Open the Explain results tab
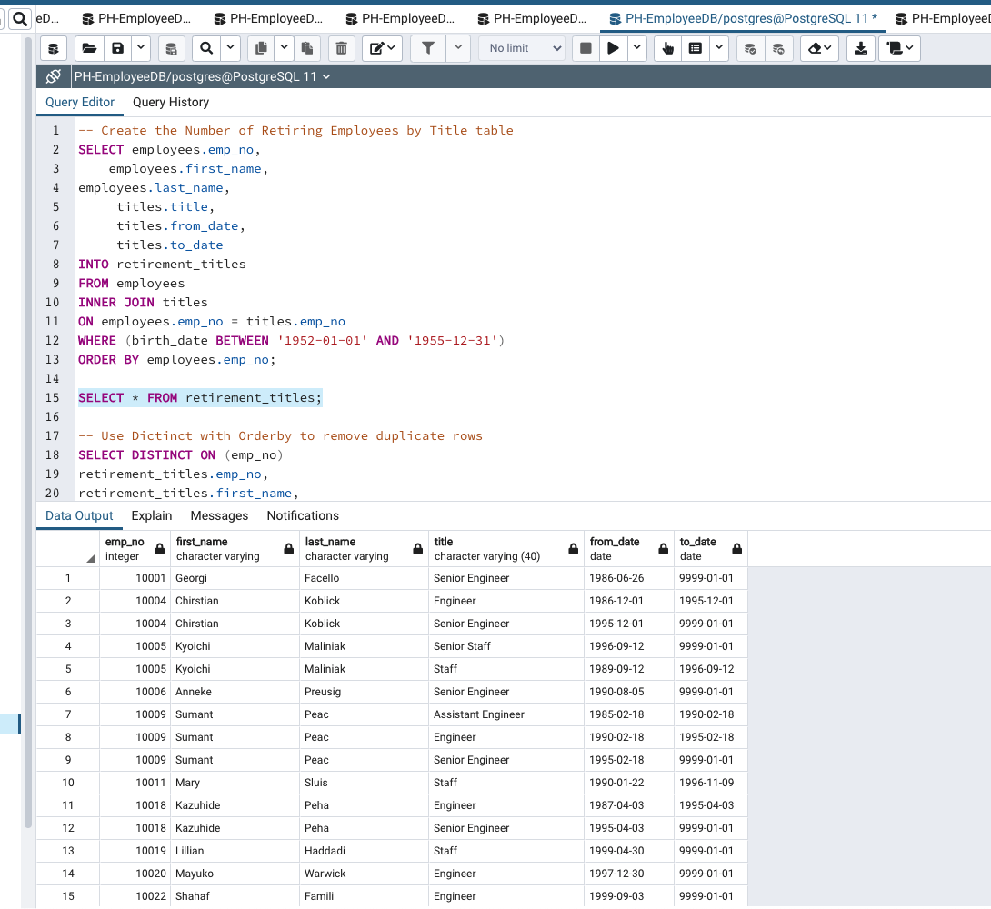This screenshot has height=909, width=991. pos(152,516)
